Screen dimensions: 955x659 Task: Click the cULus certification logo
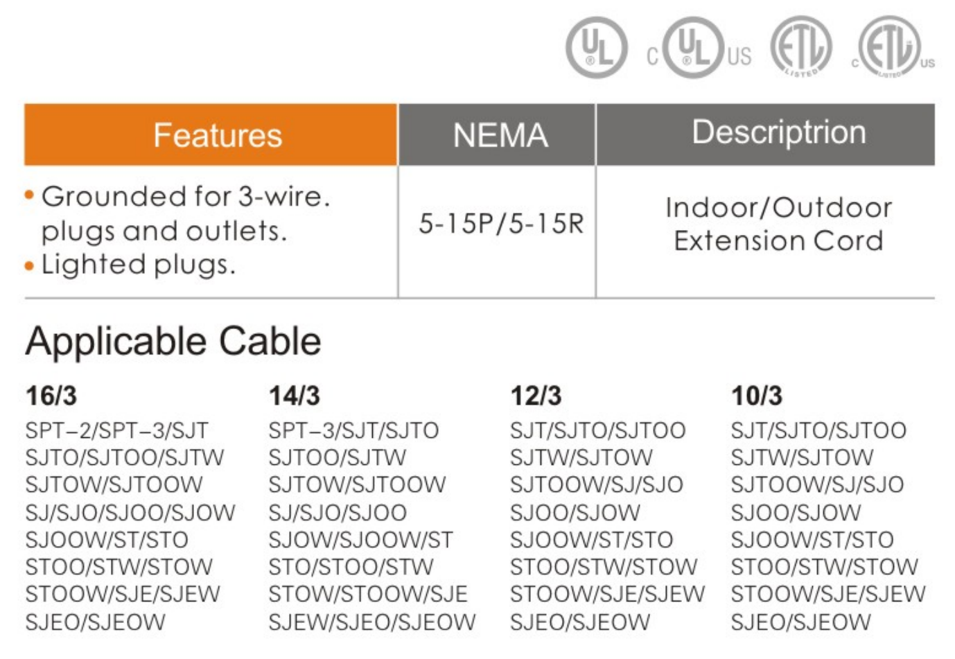click(698, 50)
